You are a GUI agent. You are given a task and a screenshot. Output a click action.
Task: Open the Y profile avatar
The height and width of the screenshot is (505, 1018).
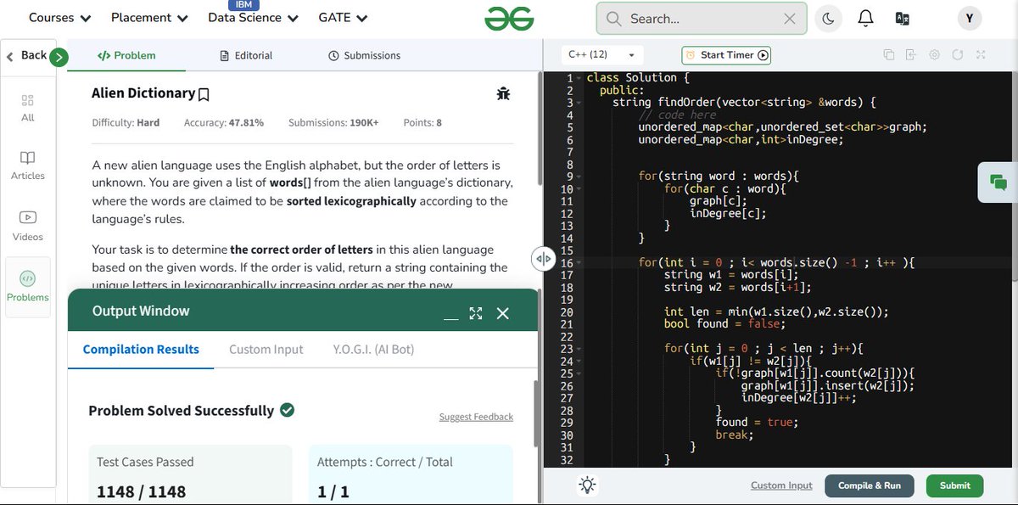(970, 18)
